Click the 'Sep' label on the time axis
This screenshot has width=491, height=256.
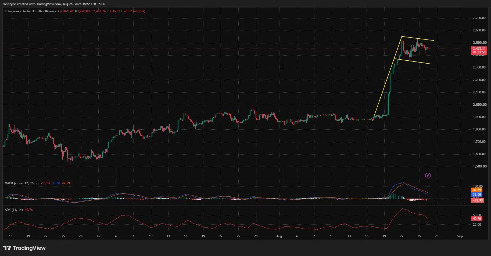point(460,236)
